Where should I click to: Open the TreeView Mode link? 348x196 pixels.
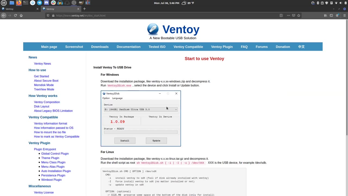[44, 90]
